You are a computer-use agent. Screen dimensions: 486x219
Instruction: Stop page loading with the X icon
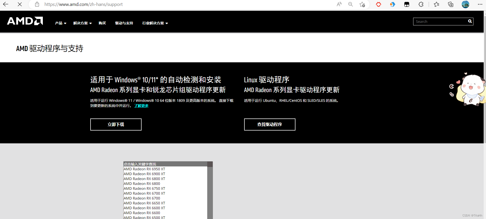(20, 4)
